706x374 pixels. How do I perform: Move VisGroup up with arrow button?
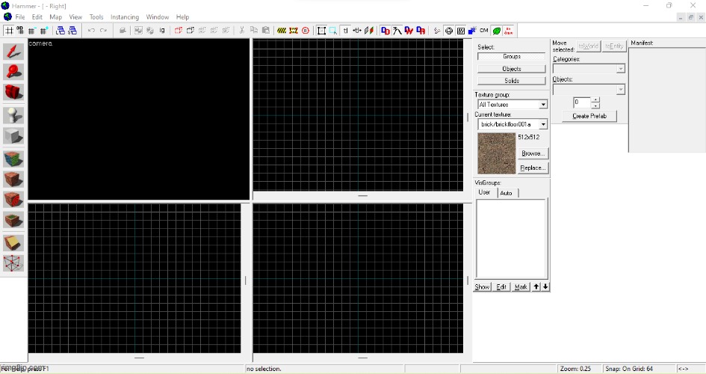(x=536, y=286)
